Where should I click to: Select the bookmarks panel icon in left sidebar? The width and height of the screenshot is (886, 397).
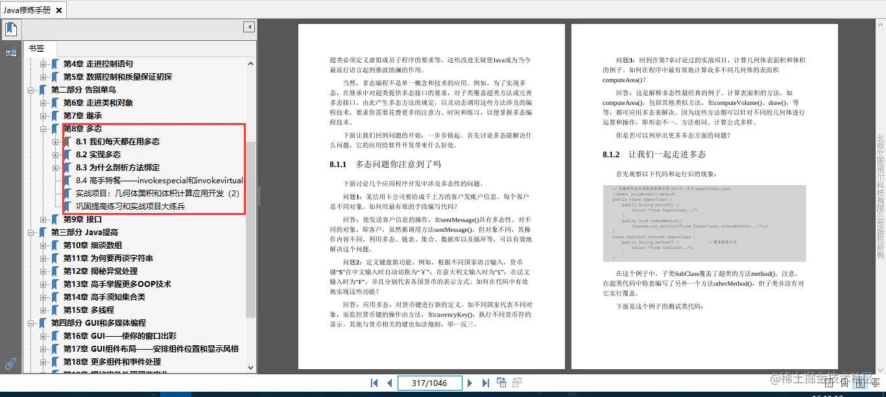pyautogui.click(x=10, y=28)
